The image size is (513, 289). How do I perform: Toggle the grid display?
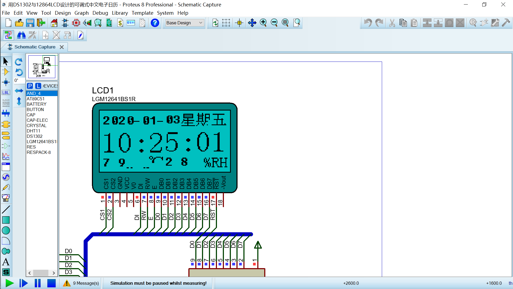tap(226, 23)
